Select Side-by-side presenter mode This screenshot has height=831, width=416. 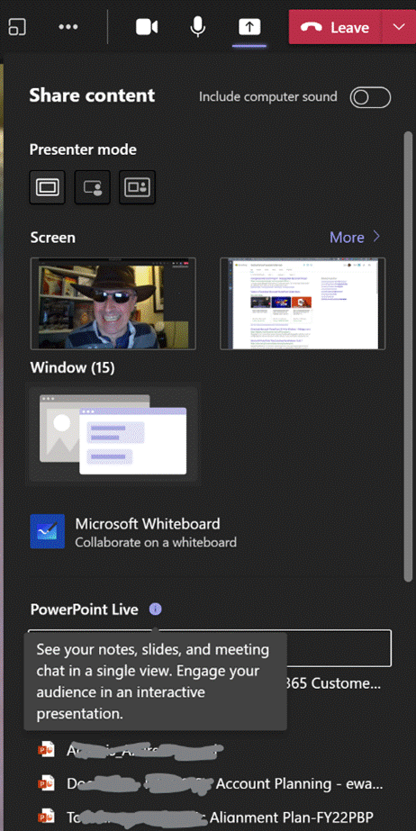pos(137,187)
